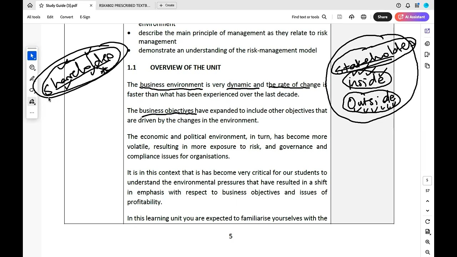This screenshot has width=457, height=257.
Task: Switch to RSK4802 PRESCRIBED TEXTB... tab
Action: pos(124,5)
